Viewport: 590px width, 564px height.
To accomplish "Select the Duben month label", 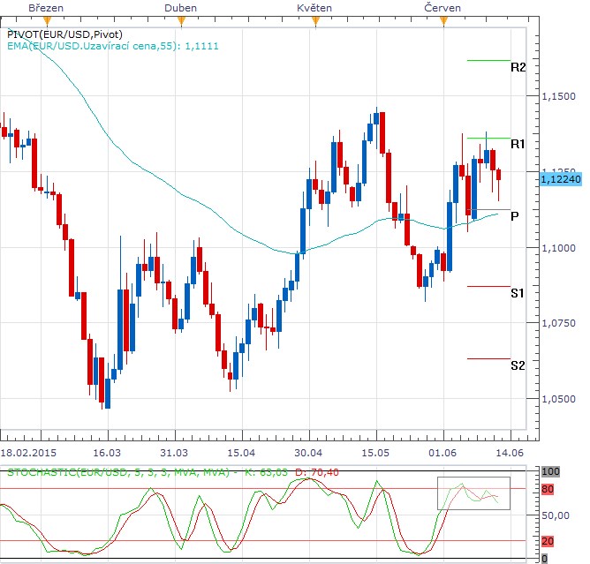I will (x=180, y=8).
